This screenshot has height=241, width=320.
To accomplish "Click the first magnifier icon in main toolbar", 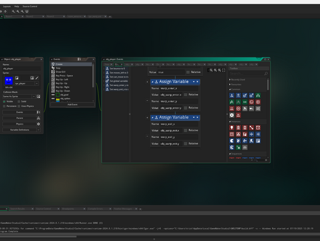I will [13, 11].
